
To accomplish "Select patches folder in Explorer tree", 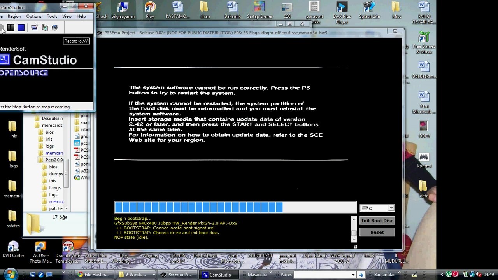I will point(53,208).
